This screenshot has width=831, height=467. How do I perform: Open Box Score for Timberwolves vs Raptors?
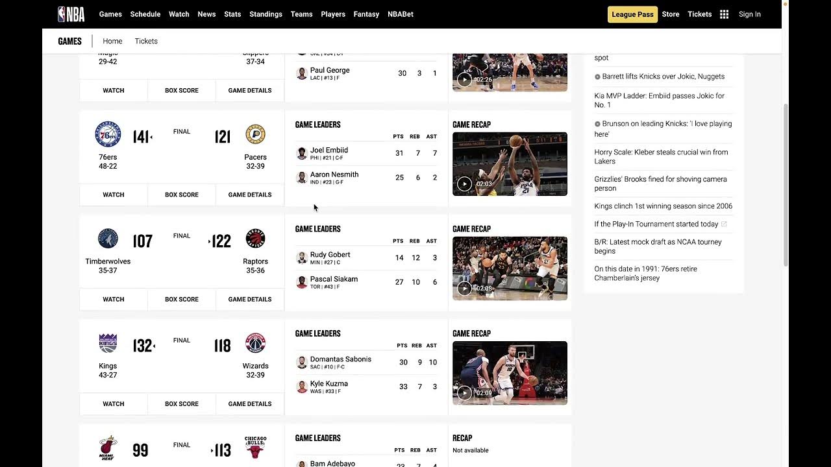(182, 299)
